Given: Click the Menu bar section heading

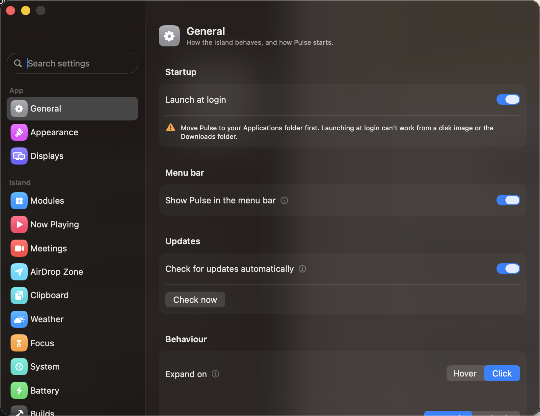Looking at the screenshot, I should click(x=185, y=173).
